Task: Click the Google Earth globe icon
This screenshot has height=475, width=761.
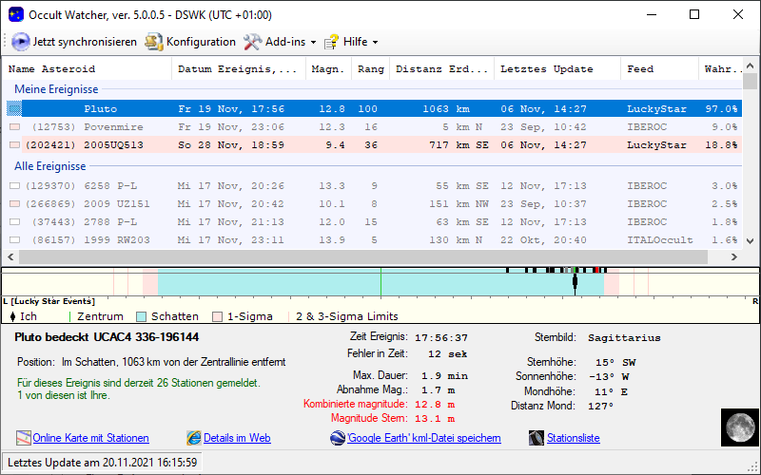Action: point(338,438)
